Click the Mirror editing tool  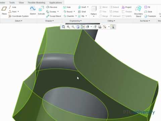click(x=103, y=7)
